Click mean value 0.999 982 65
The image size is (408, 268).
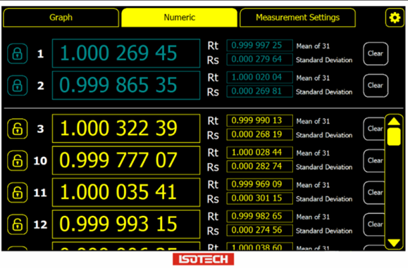[260, 217]
